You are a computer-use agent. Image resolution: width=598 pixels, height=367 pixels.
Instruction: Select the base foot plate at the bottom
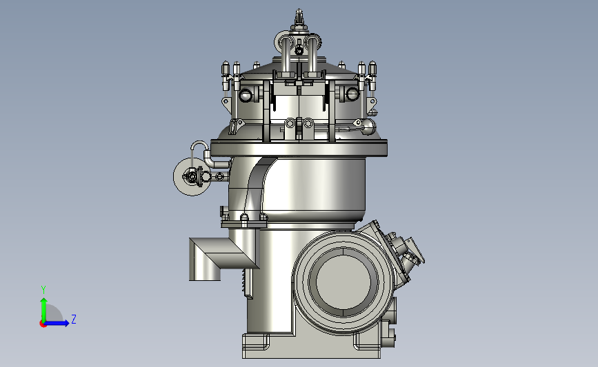311,346
